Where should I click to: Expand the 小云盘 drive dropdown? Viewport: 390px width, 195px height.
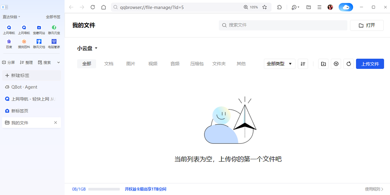(x=87, y=48)
